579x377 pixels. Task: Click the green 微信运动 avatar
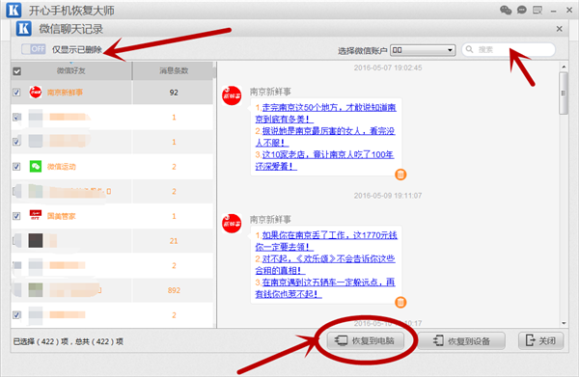[36, 167]
